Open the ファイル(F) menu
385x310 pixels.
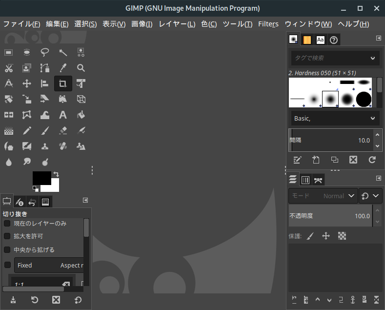click(21, 24)
